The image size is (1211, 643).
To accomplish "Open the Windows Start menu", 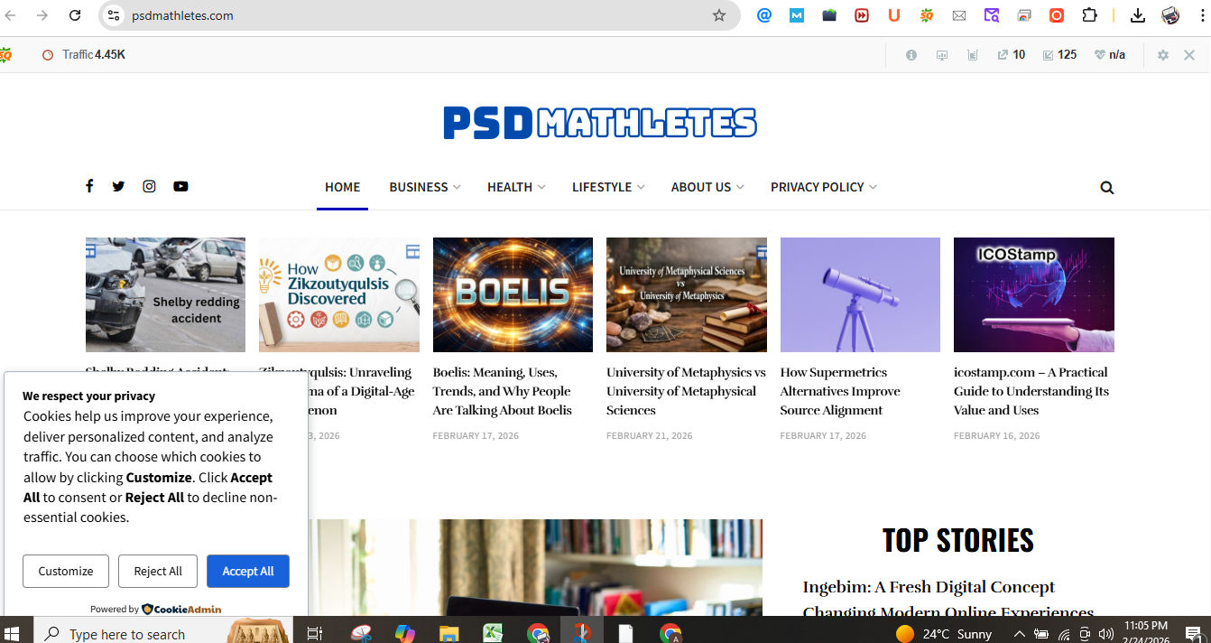I will coord(14,634).
